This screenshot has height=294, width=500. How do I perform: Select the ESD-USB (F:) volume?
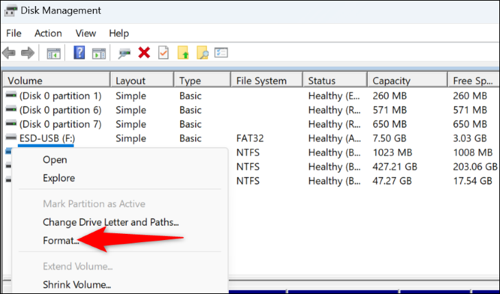[x=47, y=138]
